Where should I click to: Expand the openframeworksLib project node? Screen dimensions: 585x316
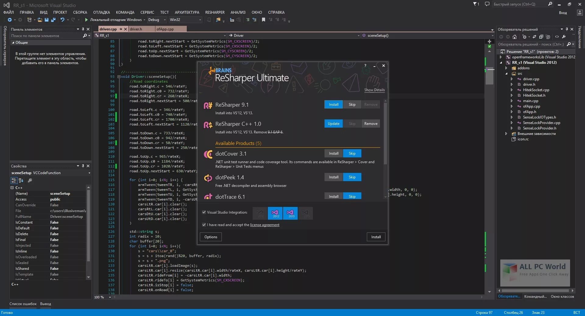click(x=501, y=57)
